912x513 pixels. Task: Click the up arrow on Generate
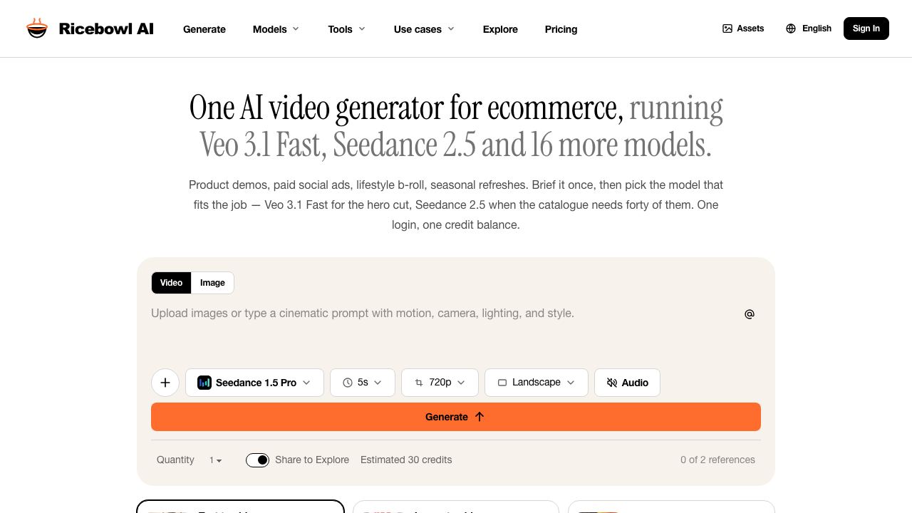pos(480,417)
